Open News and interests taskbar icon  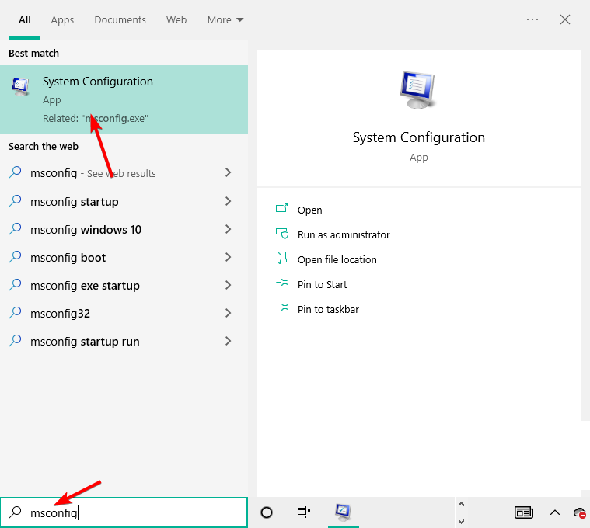tap(523, 512)
